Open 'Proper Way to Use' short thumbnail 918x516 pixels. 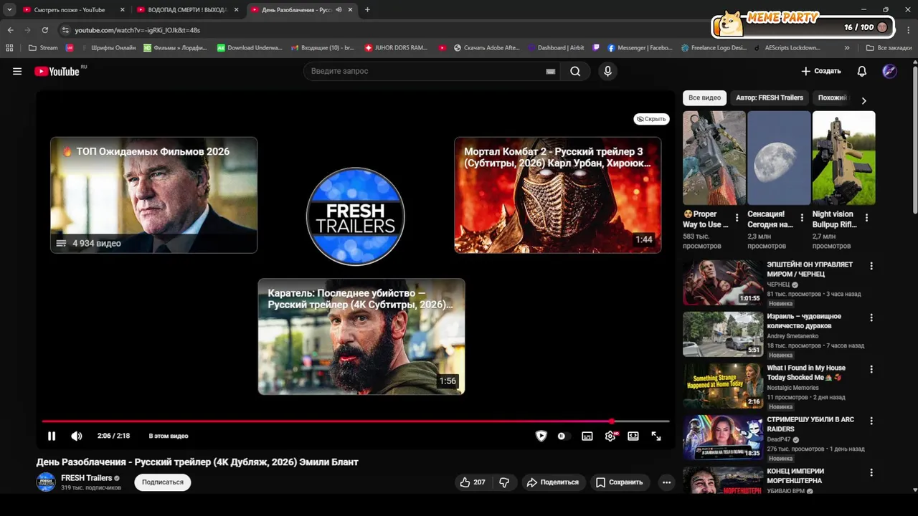714,158
